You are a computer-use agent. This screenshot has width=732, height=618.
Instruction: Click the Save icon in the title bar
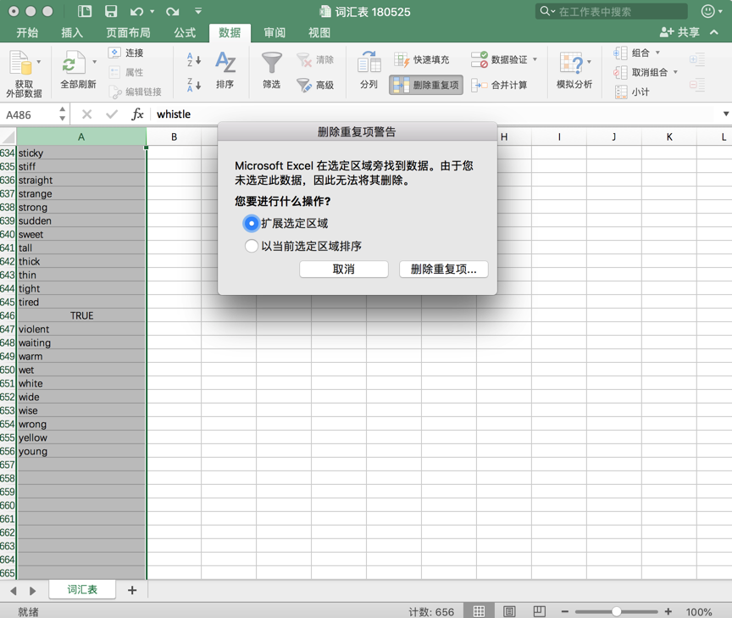coord(111,11)
